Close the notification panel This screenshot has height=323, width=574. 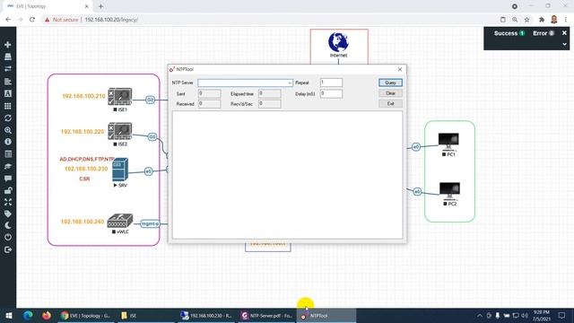(564, 33)
